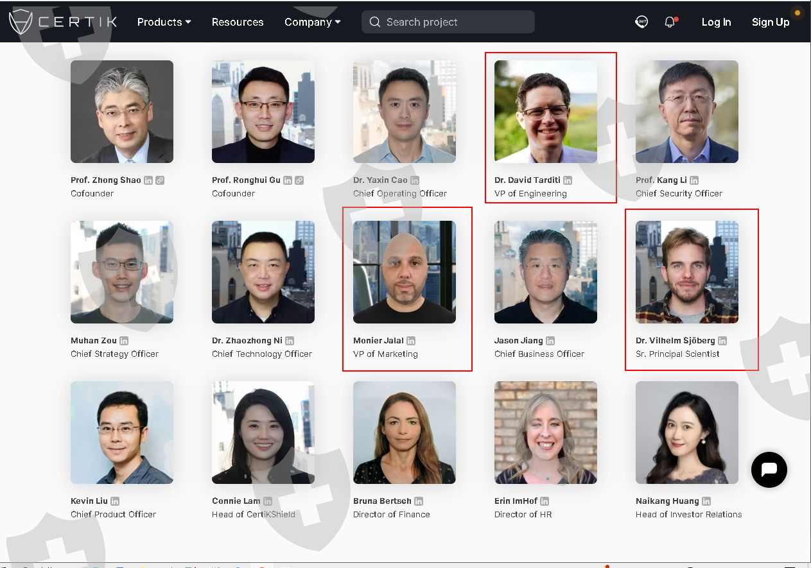Click the CertiK logo in the header
Viewport: 811px width, 568px height.
click(x=62, y=22)
